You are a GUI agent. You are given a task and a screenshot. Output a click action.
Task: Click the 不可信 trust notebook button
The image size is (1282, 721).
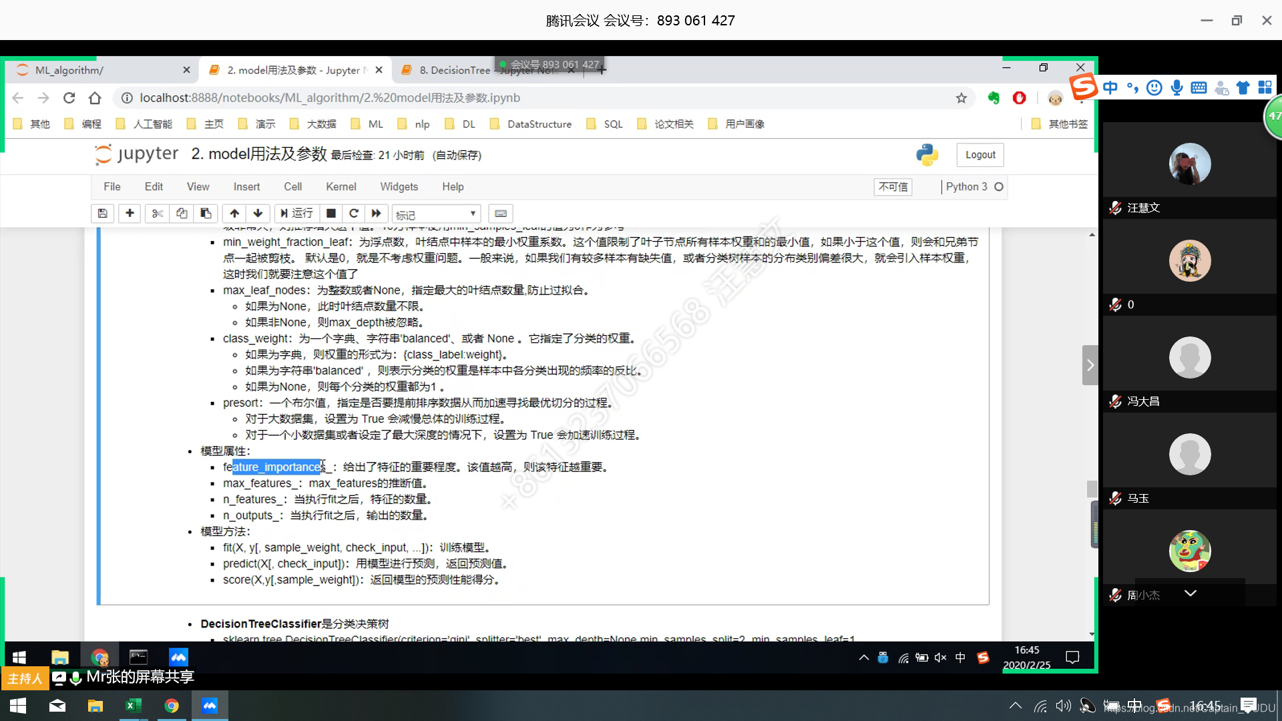point(893,187)
